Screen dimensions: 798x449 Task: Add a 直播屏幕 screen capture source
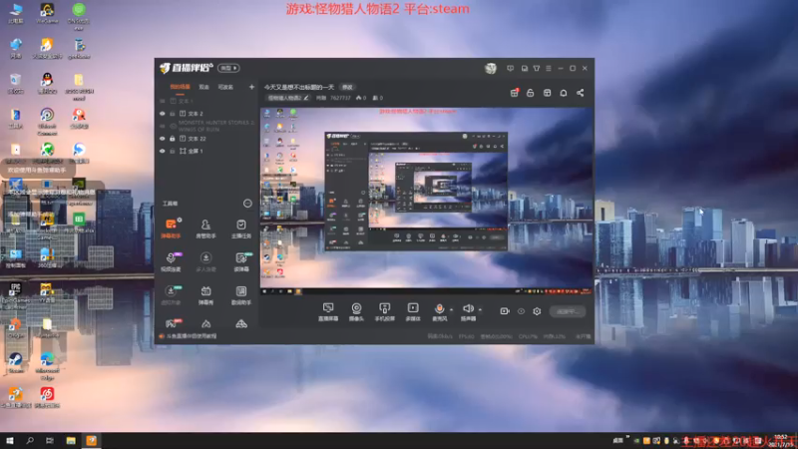point(328,311)
